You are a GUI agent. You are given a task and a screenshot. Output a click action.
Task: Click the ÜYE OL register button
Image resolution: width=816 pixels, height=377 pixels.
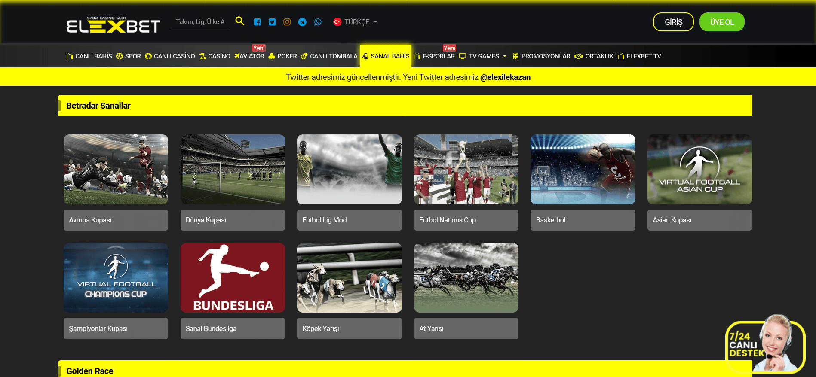tap(722, 22)
